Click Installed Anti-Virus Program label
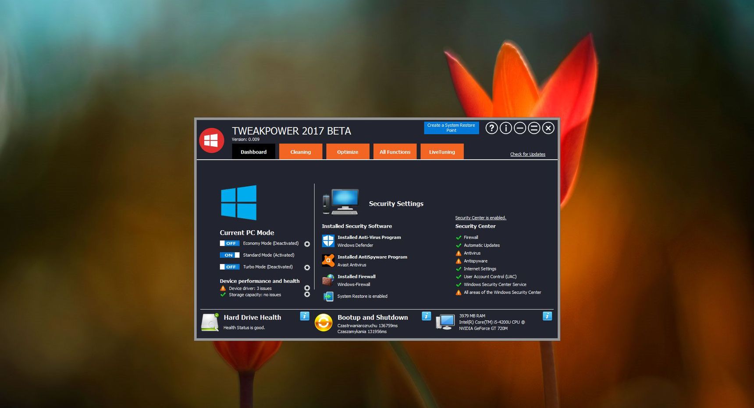Image resolution: width=754 pixels, height=408 pixels. click(369, 237)
